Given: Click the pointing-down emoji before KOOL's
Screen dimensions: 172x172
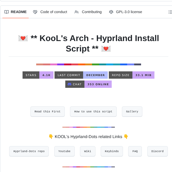Looking at the screenshot, I should [51, 137].
